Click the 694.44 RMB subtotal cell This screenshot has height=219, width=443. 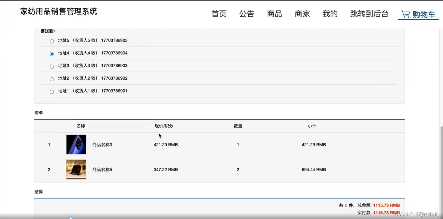(x=314, y=170)
